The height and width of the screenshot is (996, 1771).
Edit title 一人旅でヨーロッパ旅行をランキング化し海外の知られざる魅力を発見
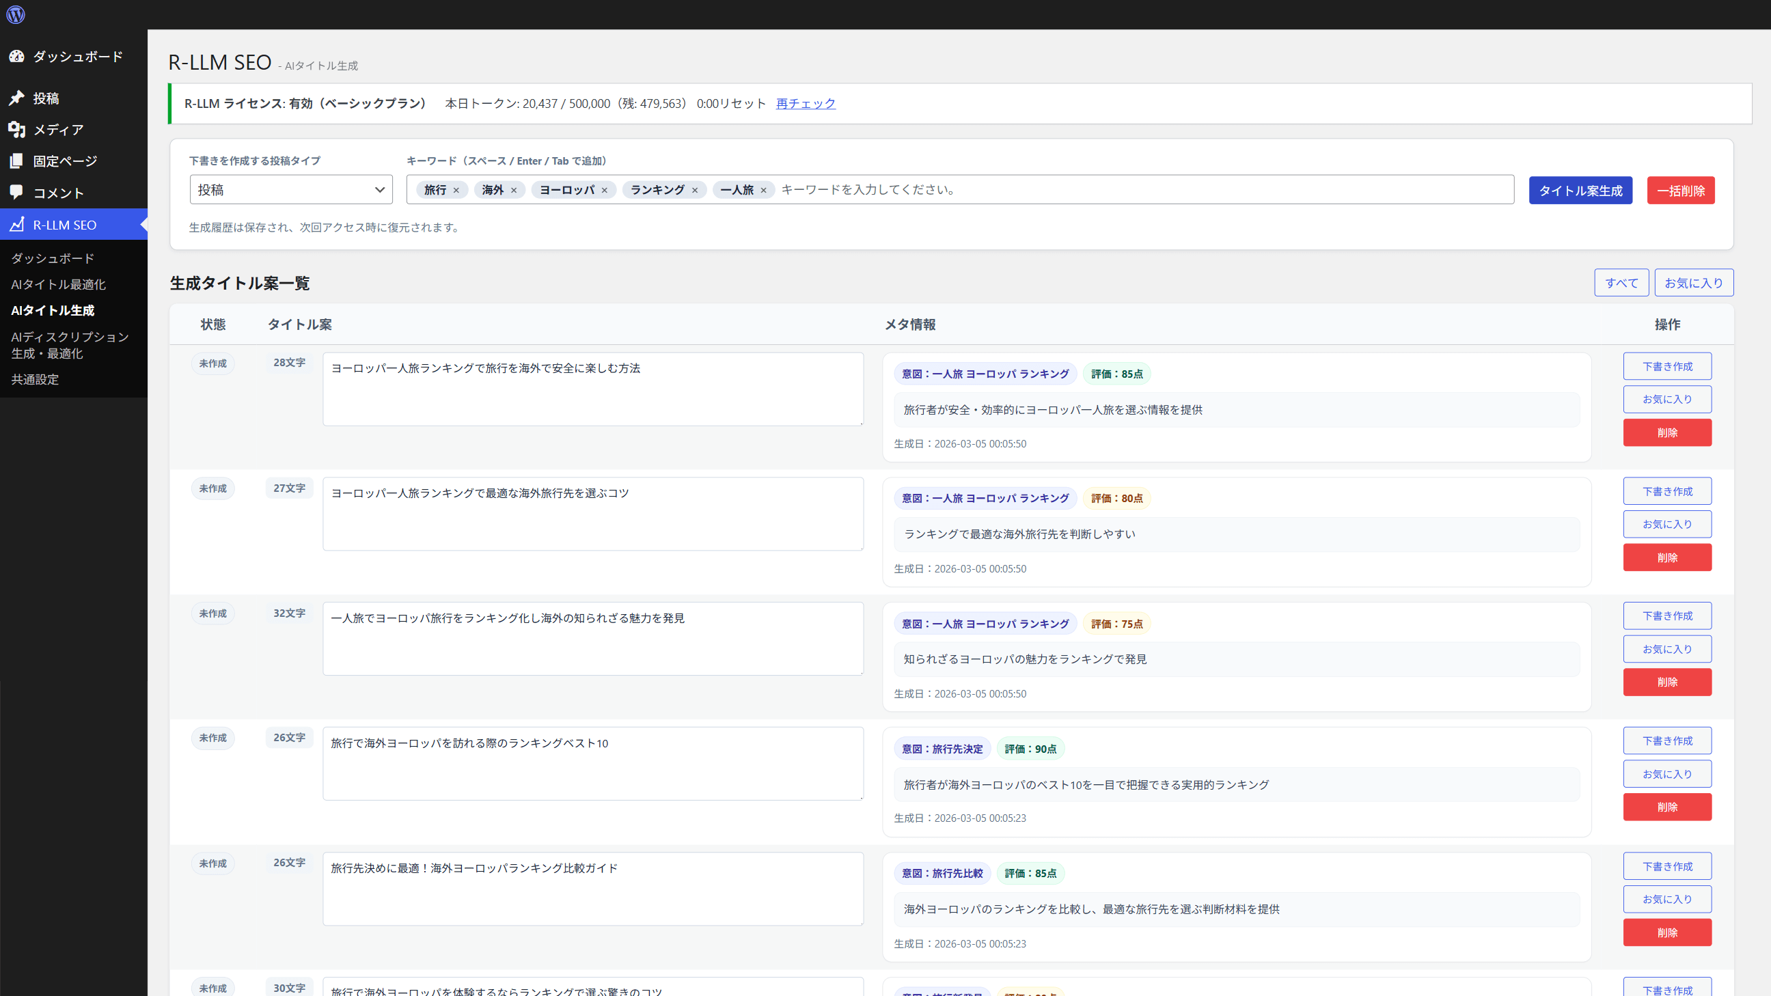pos(593,639)
